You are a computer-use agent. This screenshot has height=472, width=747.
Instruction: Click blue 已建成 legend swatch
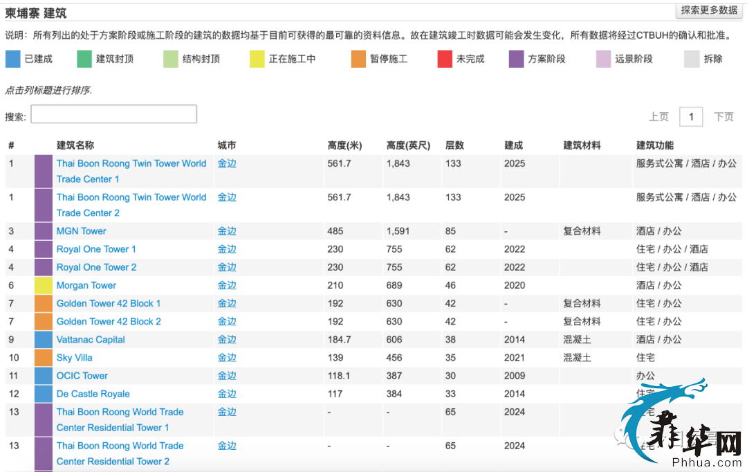point(13,59)
